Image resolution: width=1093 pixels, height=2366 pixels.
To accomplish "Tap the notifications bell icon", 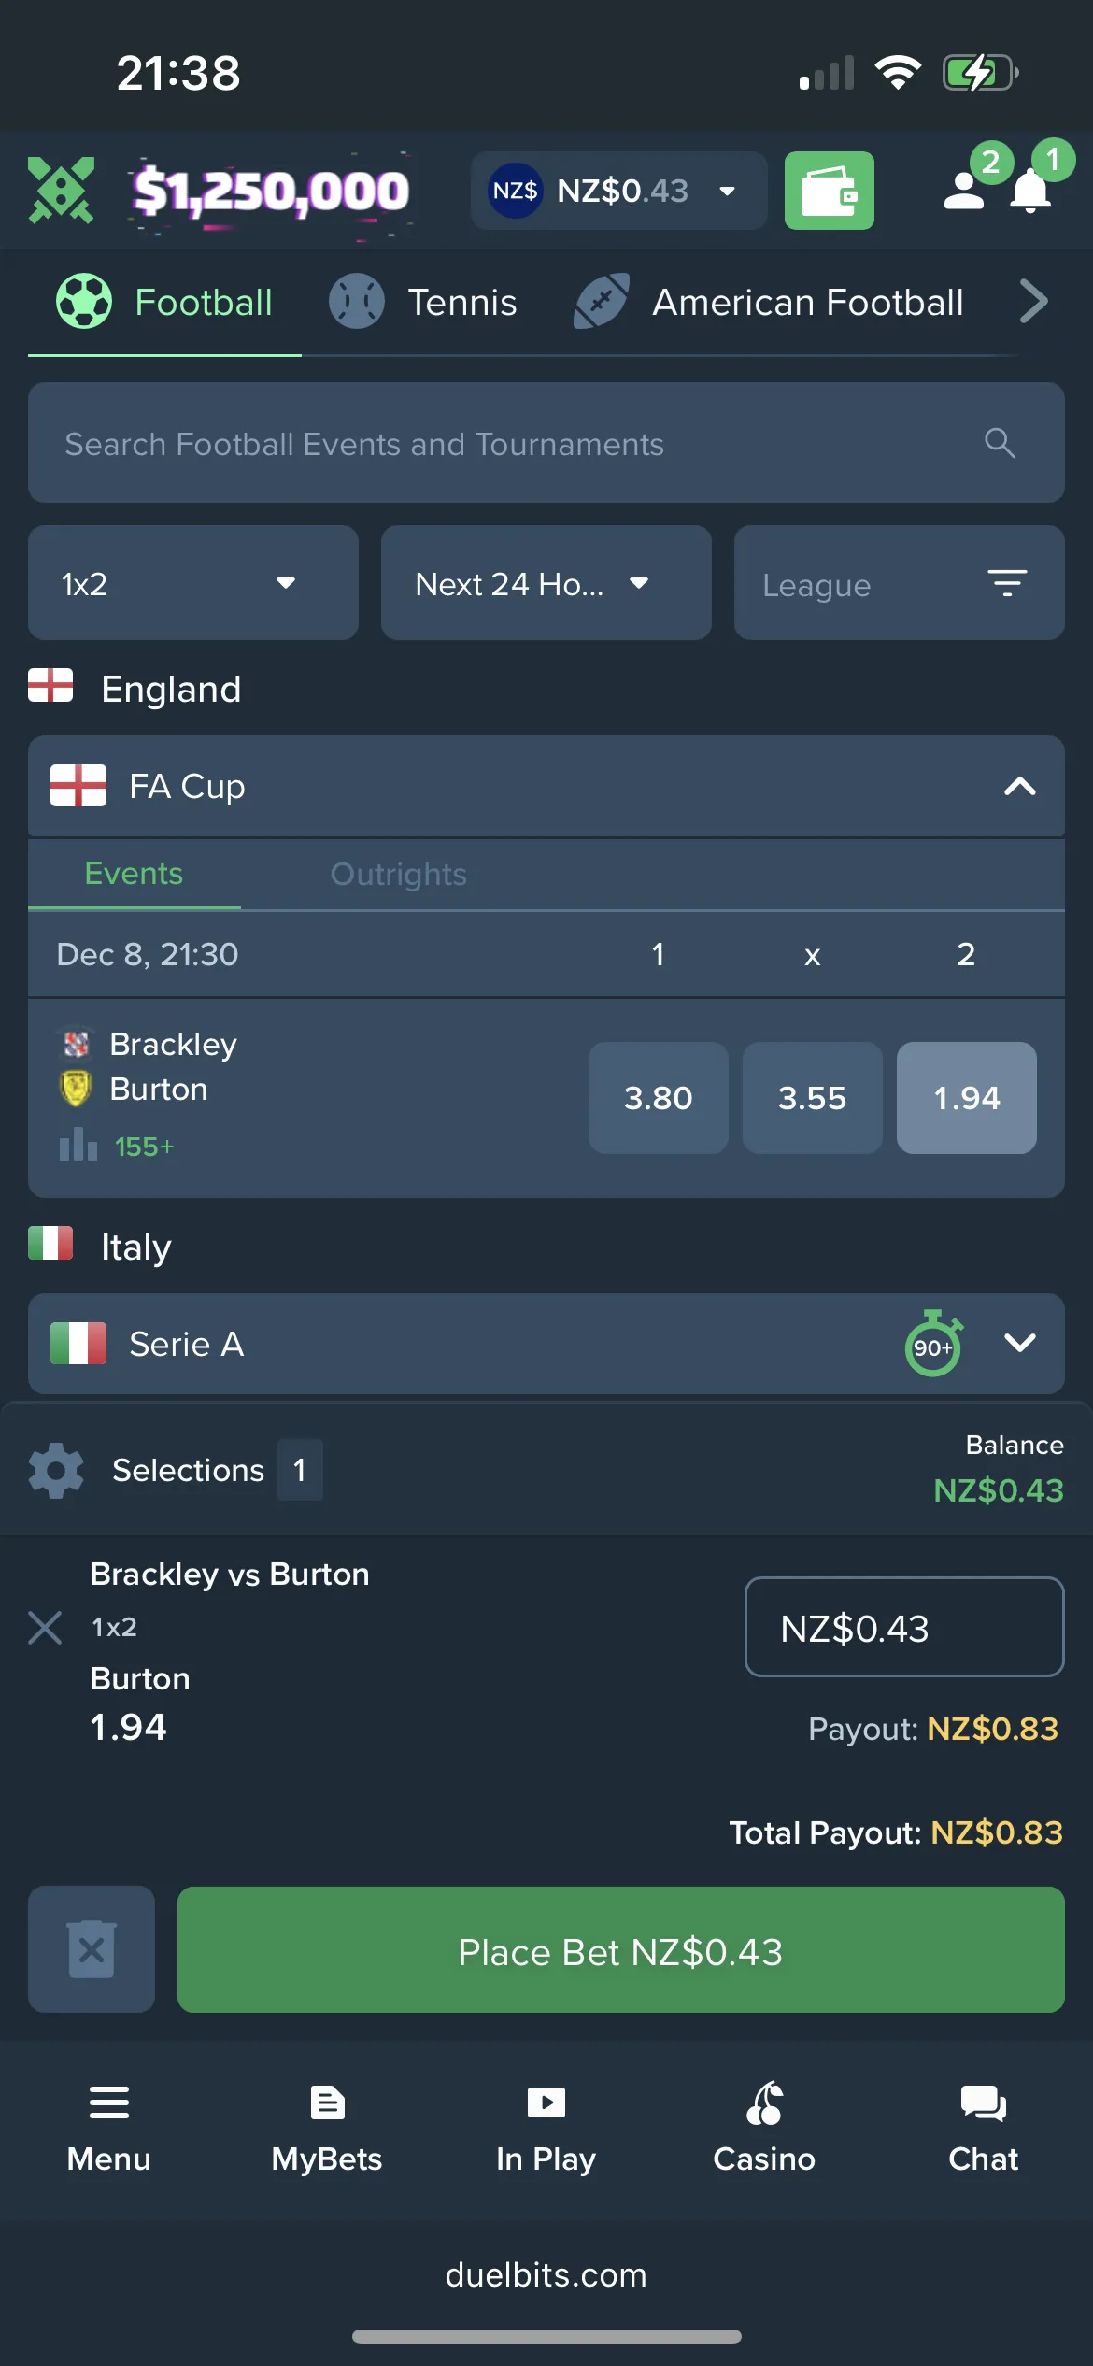I will pyautogui.click(x=1031, y=192).
